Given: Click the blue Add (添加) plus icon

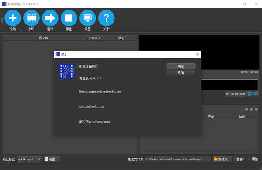Looking at the screenshot, I should [x=13, y=18].
